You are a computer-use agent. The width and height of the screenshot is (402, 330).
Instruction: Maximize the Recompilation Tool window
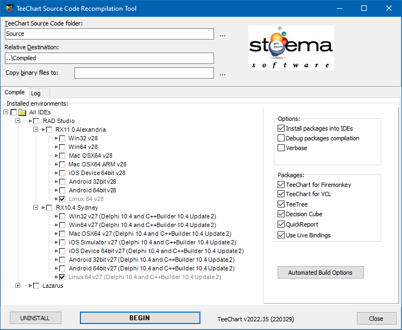[x=364, y=9]
